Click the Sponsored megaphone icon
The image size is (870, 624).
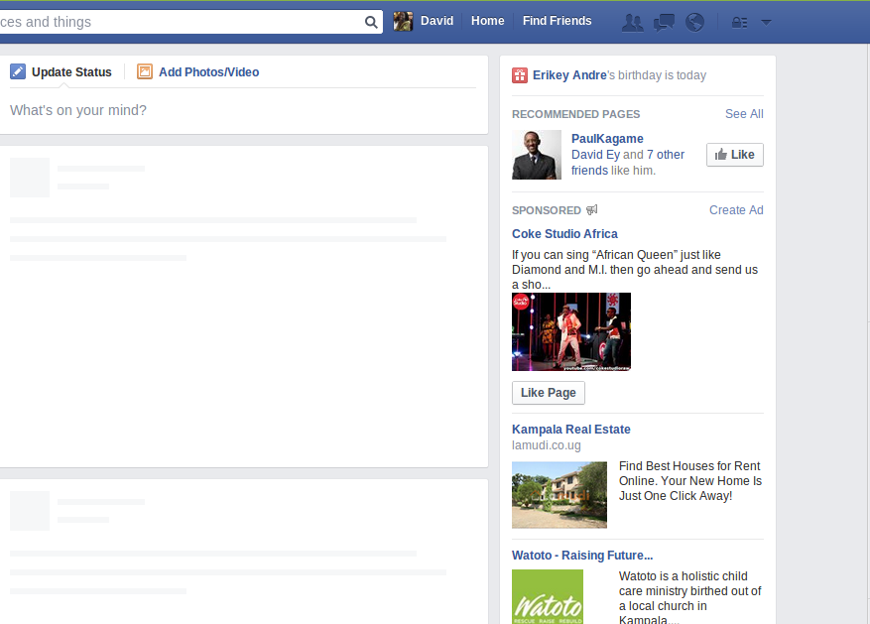592,209
